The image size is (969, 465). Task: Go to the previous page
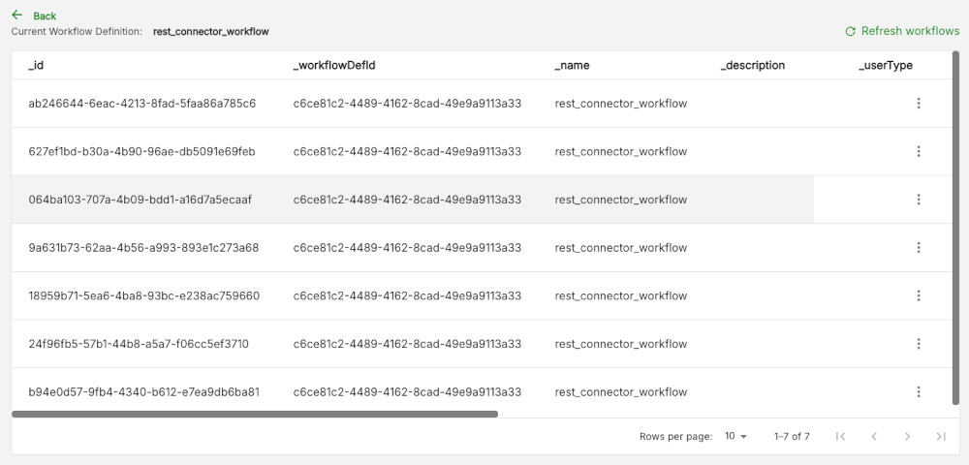click(874, 437)
